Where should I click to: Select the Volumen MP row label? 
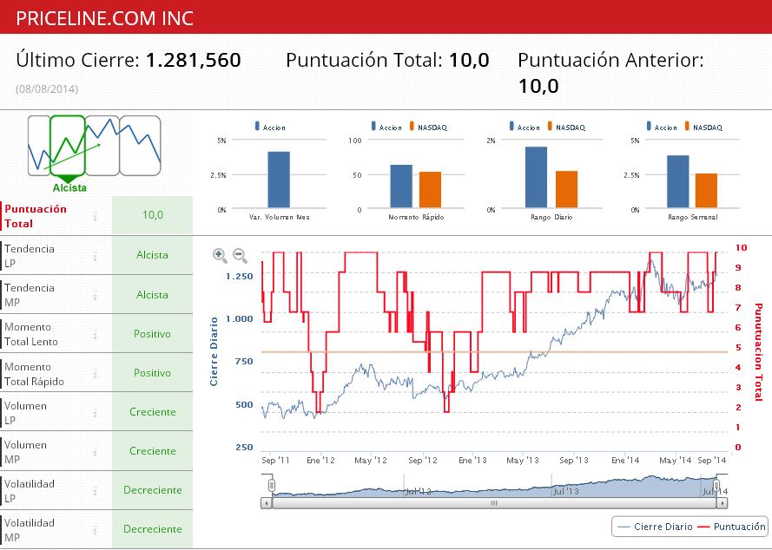(25, 452)
